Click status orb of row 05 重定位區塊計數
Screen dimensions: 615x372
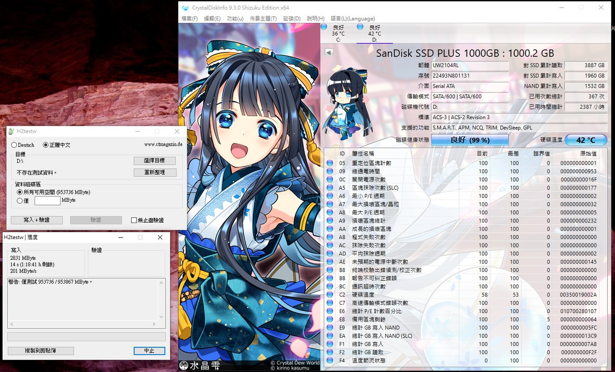(330, 163)
